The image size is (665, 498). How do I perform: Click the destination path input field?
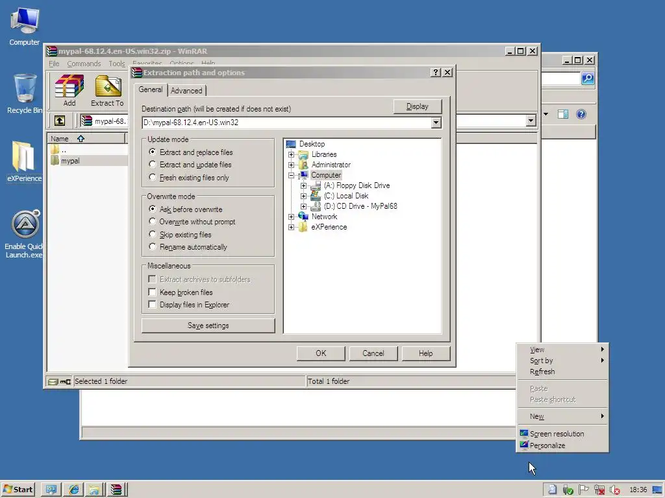tap(286, 123)
